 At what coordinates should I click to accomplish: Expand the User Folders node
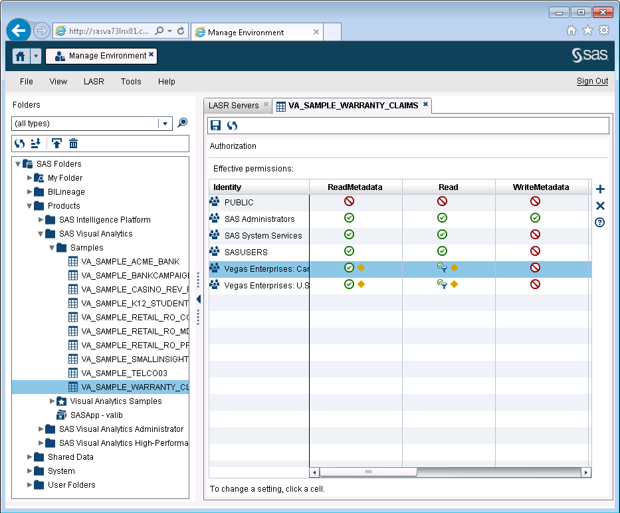(29, 484)
